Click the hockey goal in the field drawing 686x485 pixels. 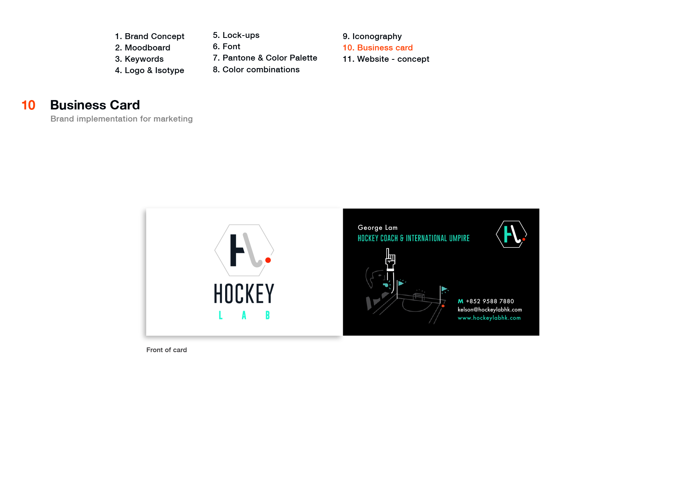419,296
